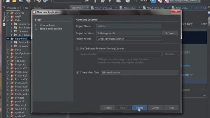Browse for the Project Location
The width and height of the screenshot is (210, 118).
click(x=170, y=33)
